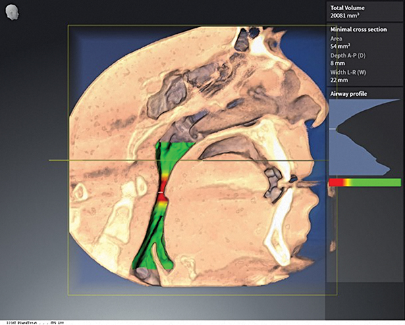The width and height of the screenshot is (405, 325).
Task: Open the Minimal cross section heading
Action: pyautogui.click(x=357, y=30)
